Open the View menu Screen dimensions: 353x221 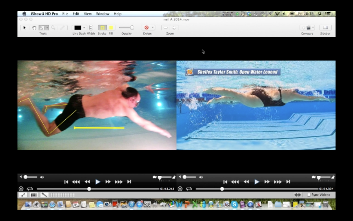(88, 14)
